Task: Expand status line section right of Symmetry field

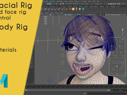Action: (105, 4)
